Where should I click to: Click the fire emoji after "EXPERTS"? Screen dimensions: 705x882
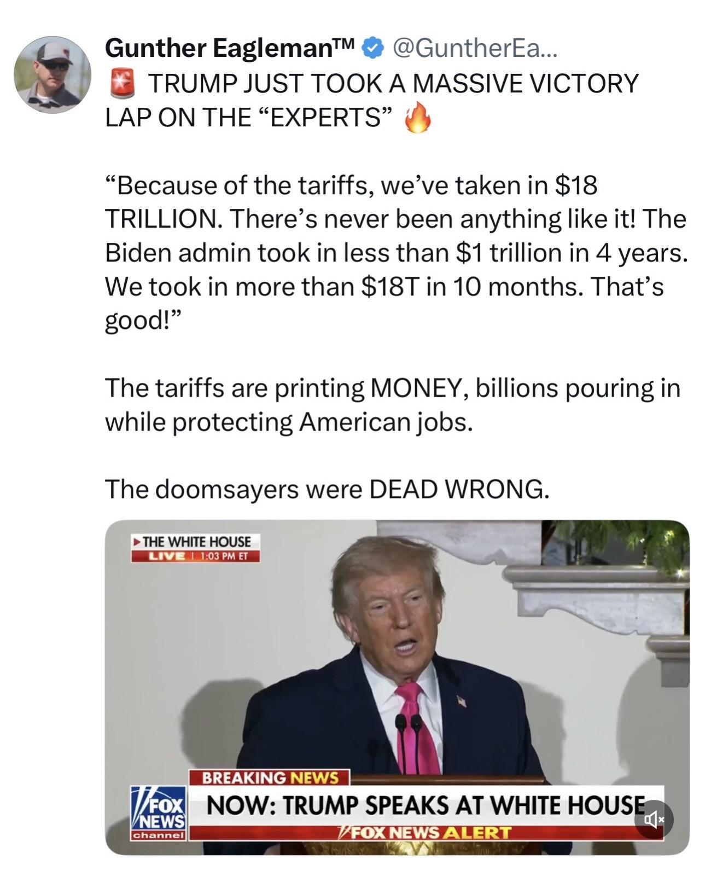click(x=417, y=117)
